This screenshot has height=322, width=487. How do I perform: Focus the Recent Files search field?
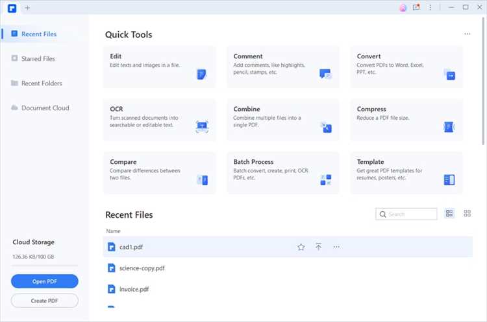tap(406, 214)
